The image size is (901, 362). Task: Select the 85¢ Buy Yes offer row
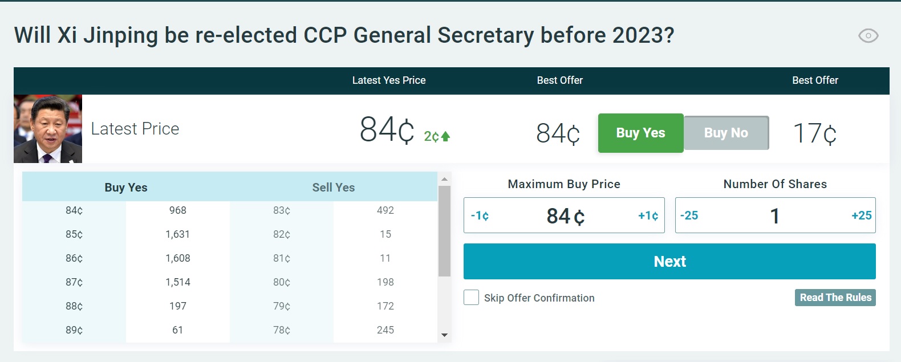coord(126,234)
